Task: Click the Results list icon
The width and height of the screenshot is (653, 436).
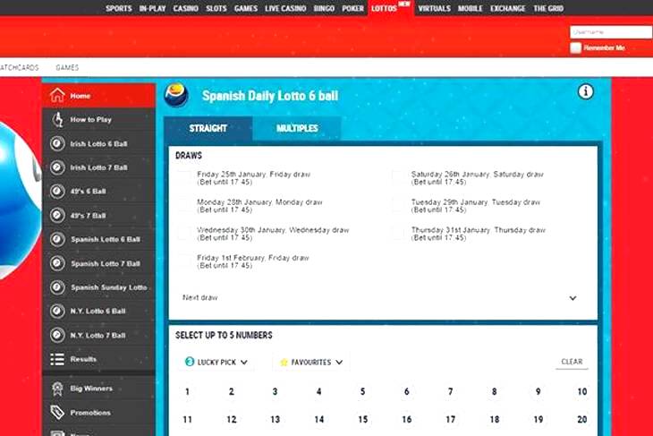Action: click(x=57, y=359)
